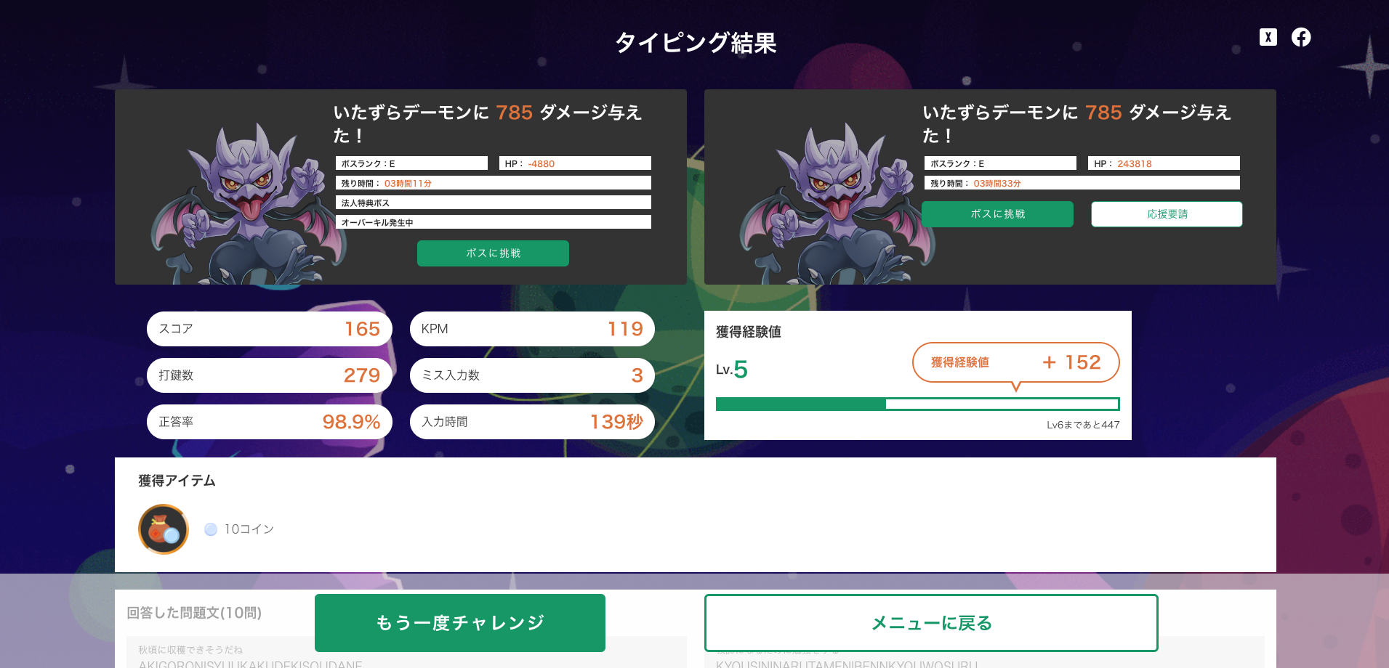Click the 回答した問題文(10問) heading
The width and height of the screenshot is (1389, 668).
194,613
